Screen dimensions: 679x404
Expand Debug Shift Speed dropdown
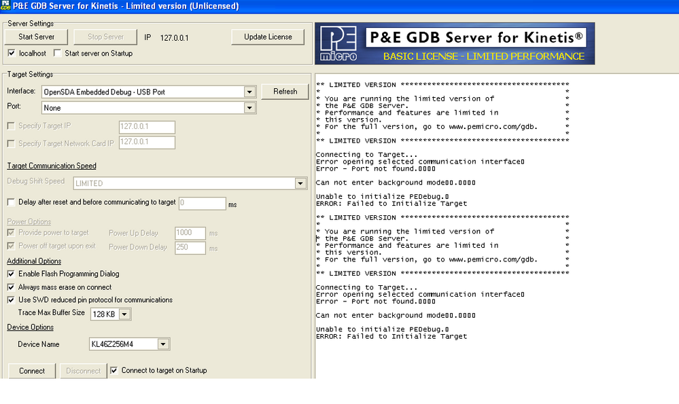[x=300, y=183]
